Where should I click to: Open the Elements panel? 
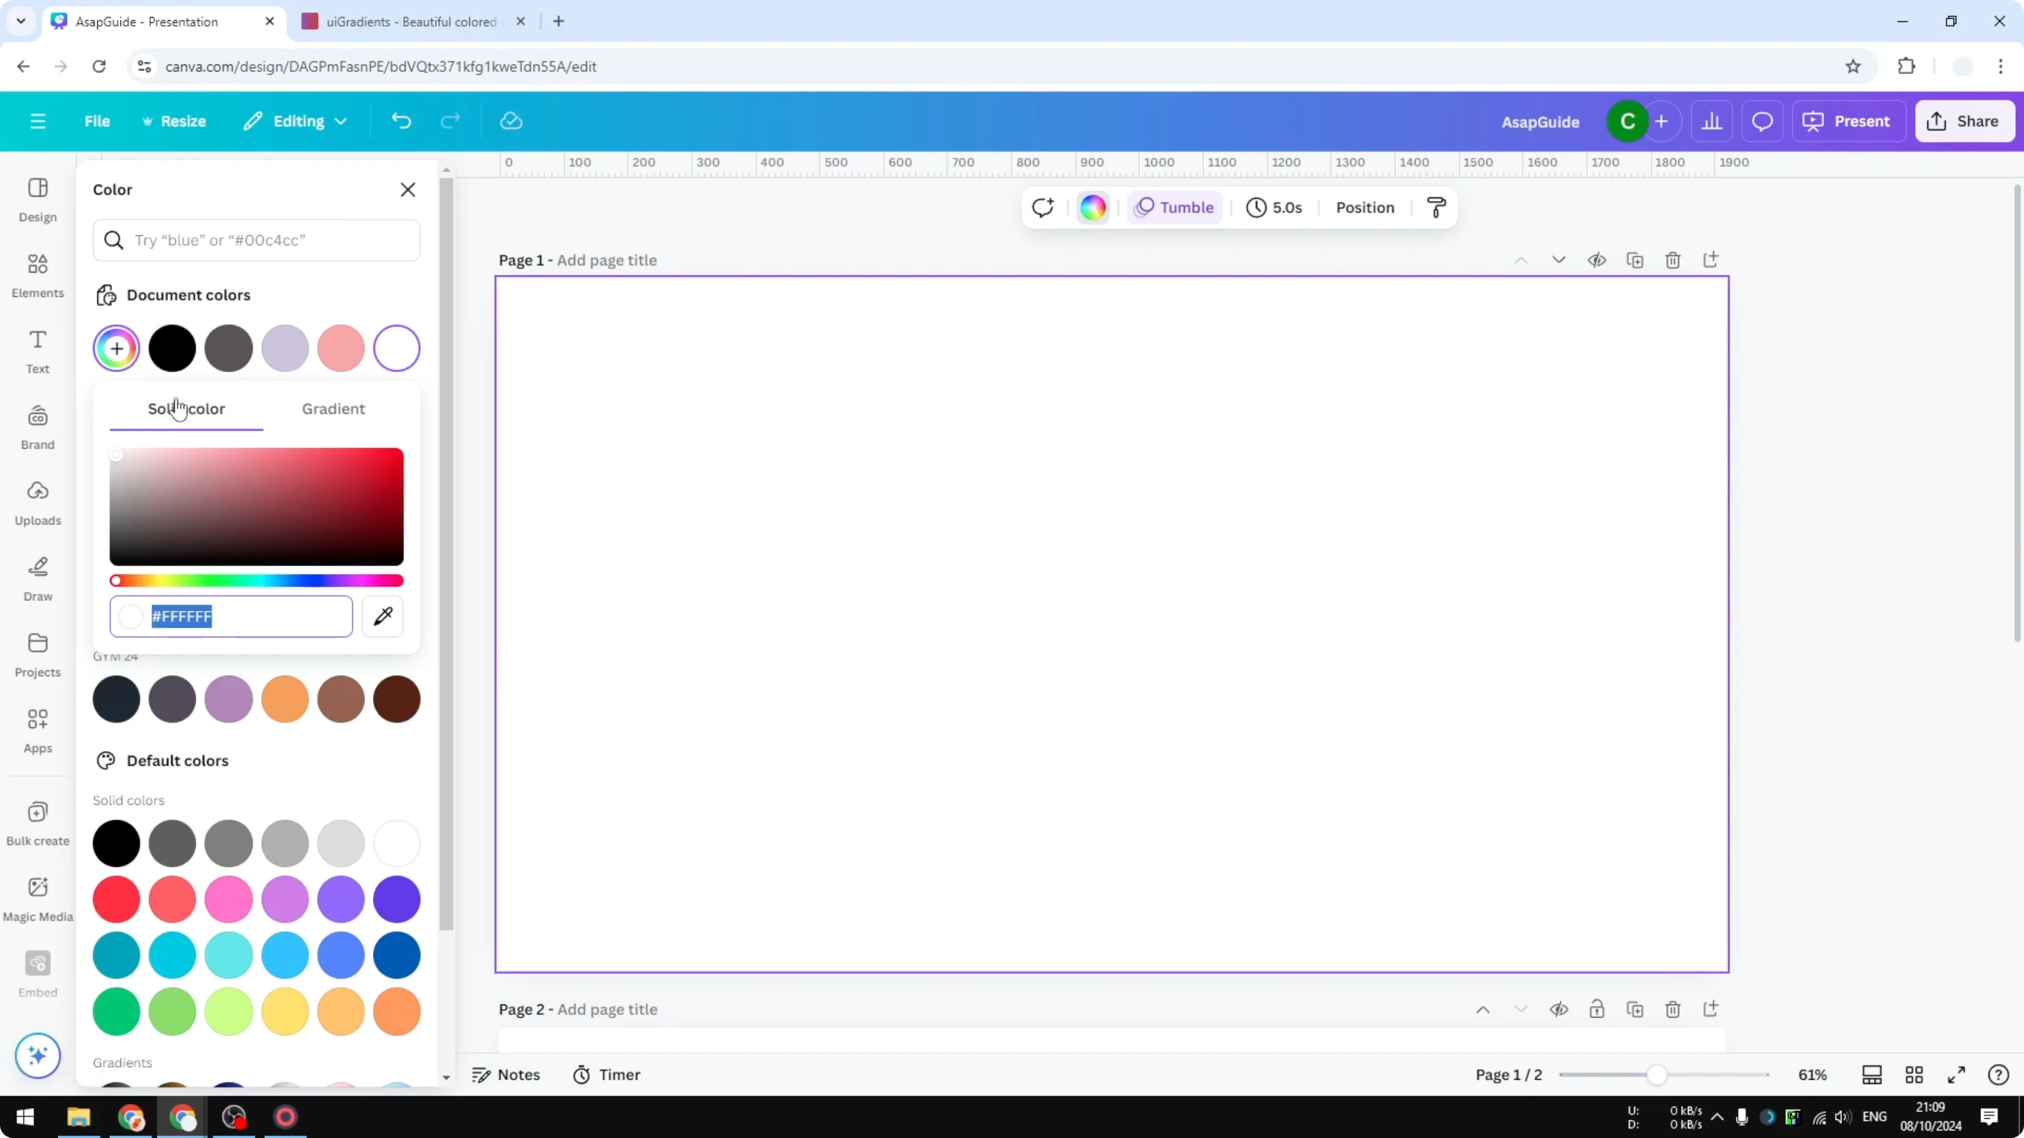click(37, 275)
